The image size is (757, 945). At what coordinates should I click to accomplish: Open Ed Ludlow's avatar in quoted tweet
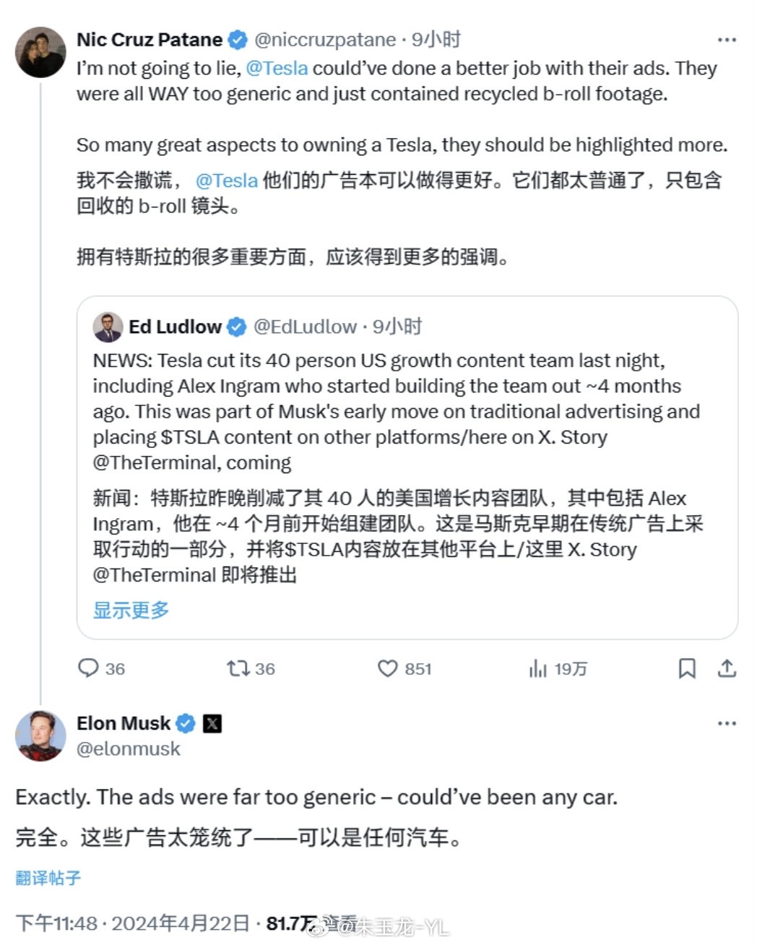(108, 327)
